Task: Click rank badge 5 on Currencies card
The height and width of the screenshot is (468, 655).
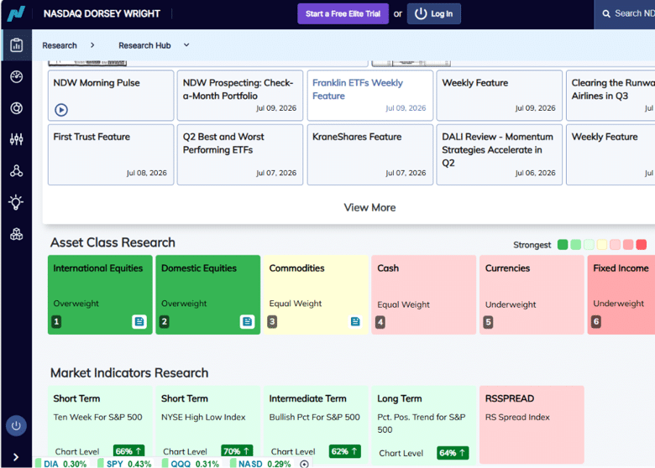Action: tap(488, 322)
